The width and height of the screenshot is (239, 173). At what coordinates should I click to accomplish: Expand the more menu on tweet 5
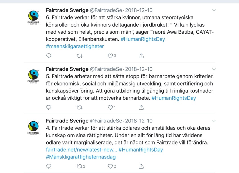214,69
